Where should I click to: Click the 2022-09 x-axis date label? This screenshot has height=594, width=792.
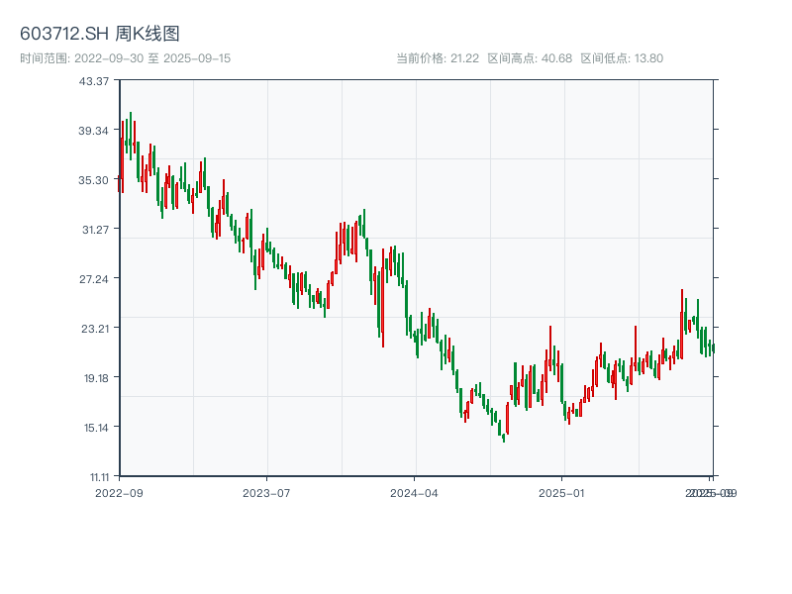point(119,492)
